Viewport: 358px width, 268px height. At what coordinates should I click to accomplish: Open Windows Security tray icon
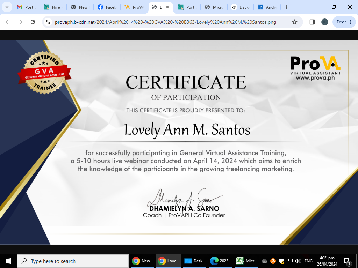click(x=281, y=261)
